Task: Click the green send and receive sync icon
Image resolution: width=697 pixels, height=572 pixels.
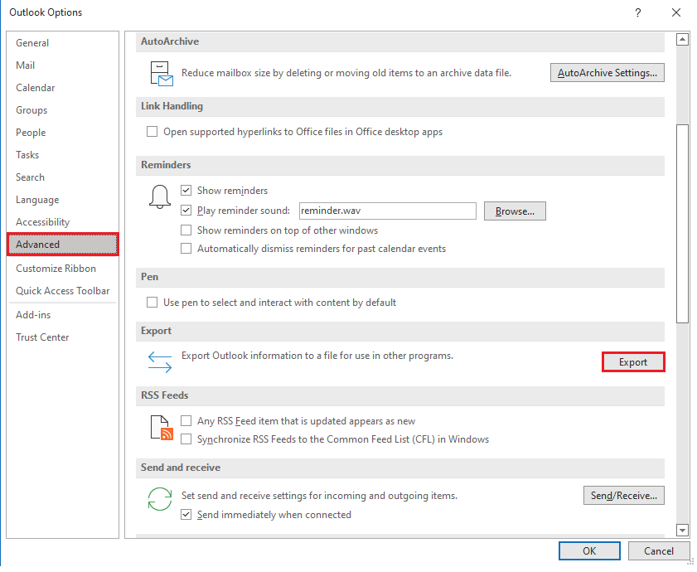Action: tap(160, 498)
